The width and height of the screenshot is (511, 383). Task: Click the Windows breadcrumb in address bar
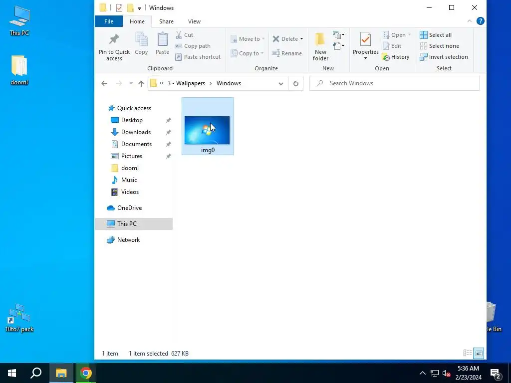point(229,83)
